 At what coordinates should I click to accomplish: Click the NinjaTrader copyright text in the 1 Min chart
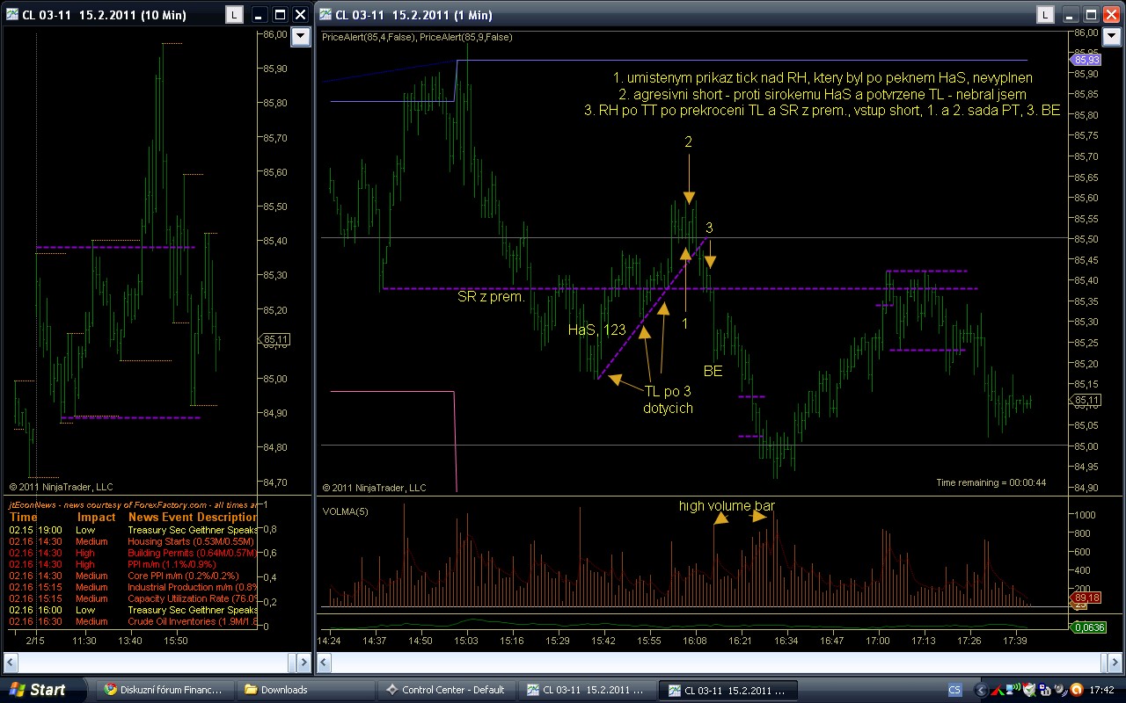pos(374,488)
